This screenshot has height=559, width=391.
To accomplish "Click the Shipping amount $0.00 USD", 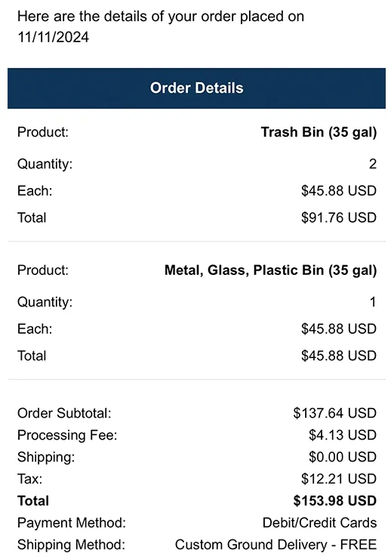I will pyautogui.click(x=343, y=457).
